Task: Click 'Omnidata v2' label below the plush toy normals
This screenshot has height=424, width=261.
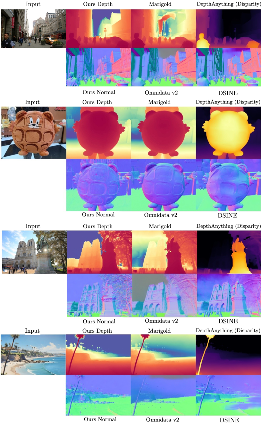Action: pos(161,215)
